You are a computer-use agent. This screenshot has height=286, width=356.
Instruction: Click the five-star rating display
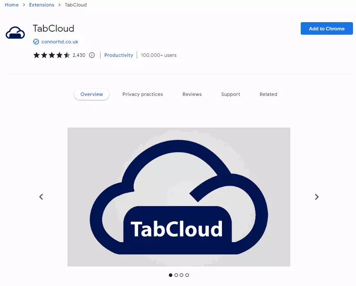coord(52,55)
